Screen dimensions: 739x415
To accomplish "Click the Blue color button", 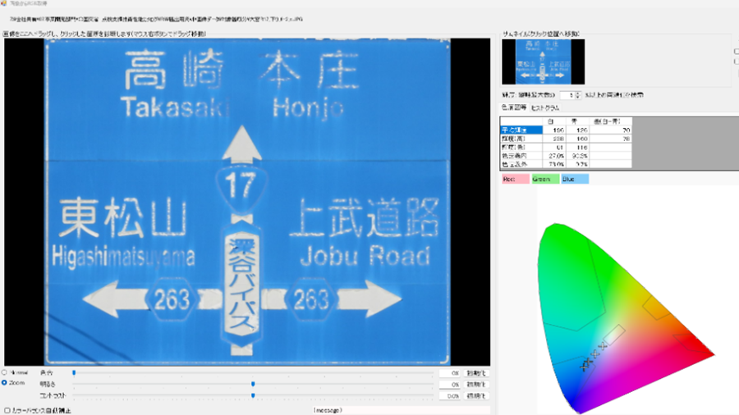I will pyautogui.click(x=575, y=179).
